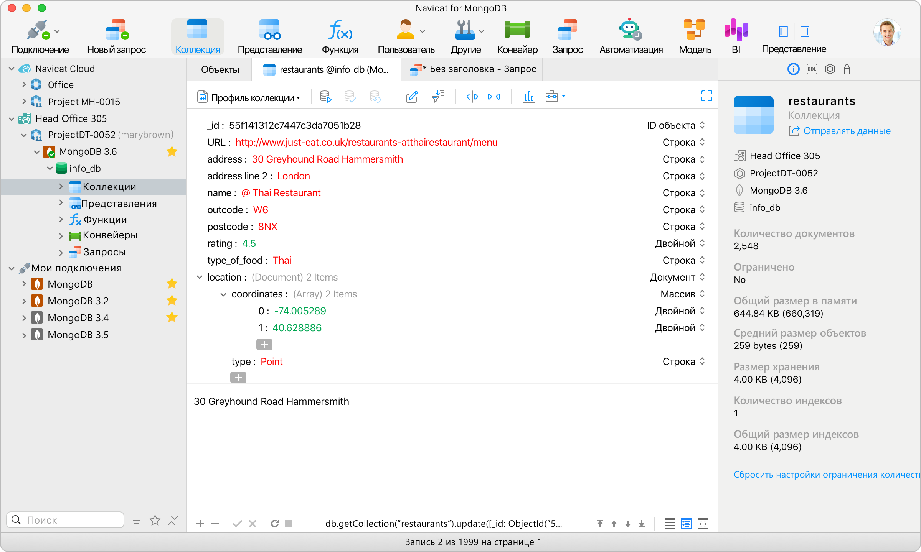The width and height of the screenshot is (921, 552).
Task: Click Сбросить настройки ограничения link
Action: tap(827, 475)
